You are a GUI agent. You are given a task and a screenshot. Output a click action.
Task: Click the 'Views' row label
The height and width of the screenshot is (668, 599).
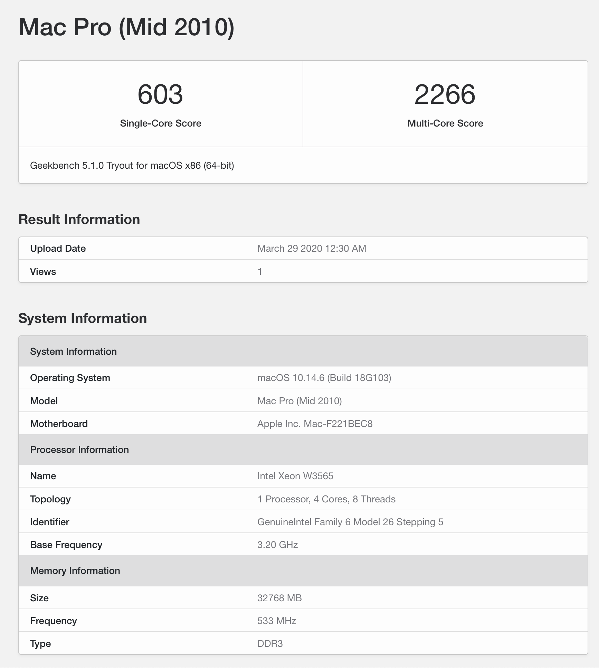[x=43, y=272]
